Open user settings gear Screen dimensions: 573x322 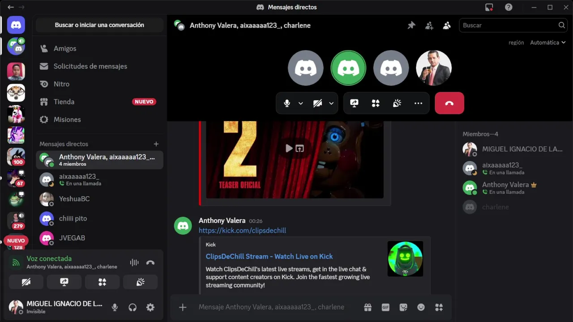pyautogui.click(x=150, y=307)
